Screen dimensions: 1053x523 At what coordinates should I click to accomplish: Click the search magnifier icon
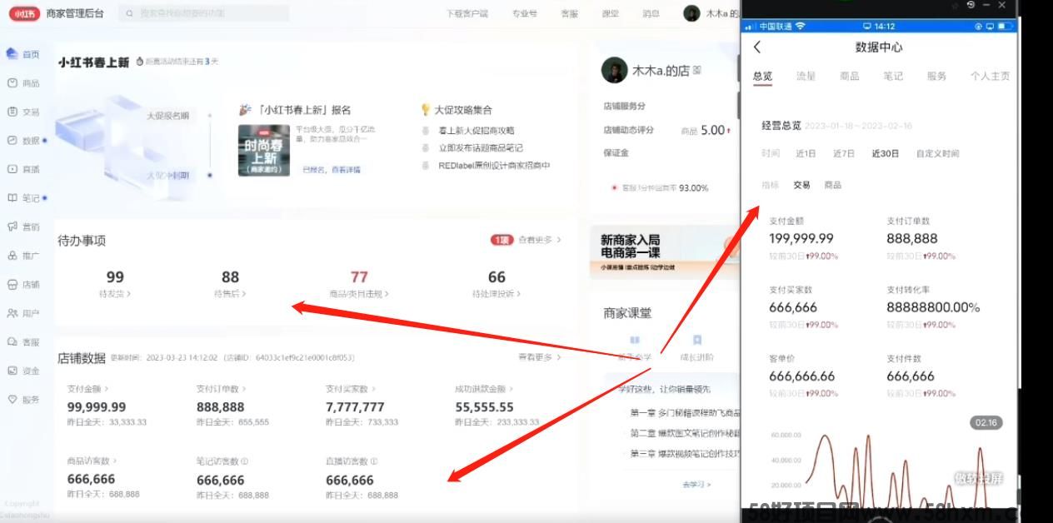click(x=129, y=13)
